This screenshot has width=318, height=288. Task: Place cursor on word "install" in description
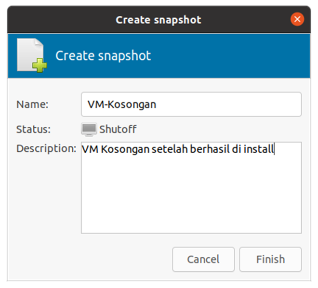[259, 149]
